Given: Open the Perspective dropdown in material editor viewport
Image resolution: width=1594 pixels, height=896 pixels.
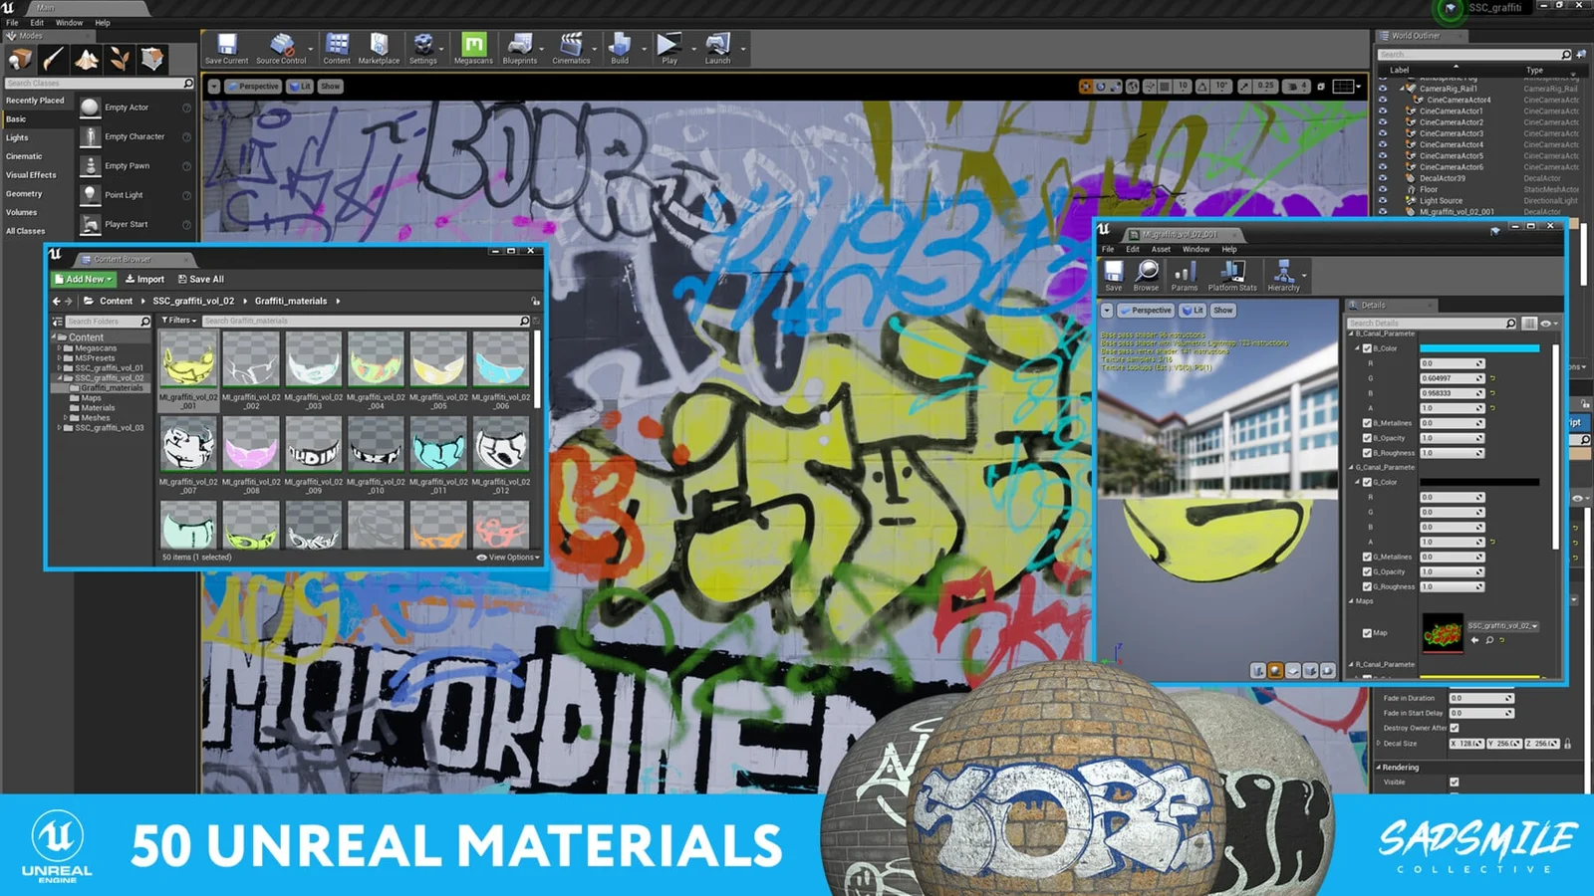Looking at the screenshot, I should point(1146,310).
